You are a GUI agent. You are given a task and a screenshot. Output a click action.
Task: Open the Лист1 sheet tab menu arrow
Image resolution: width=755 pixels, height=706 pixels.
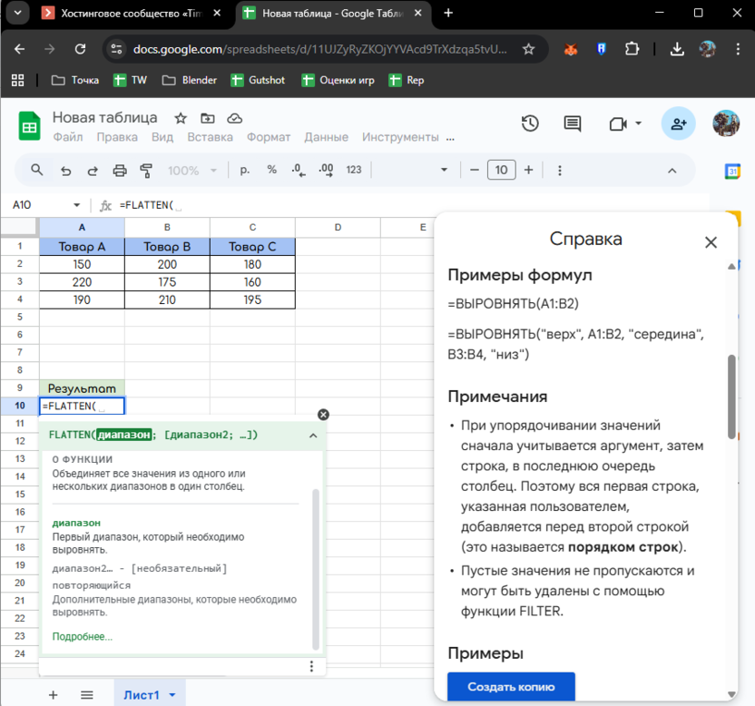point(171,694)
